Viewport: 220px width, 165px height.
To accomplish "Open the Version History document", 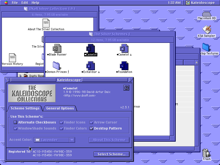I will [x=12, y=57].
